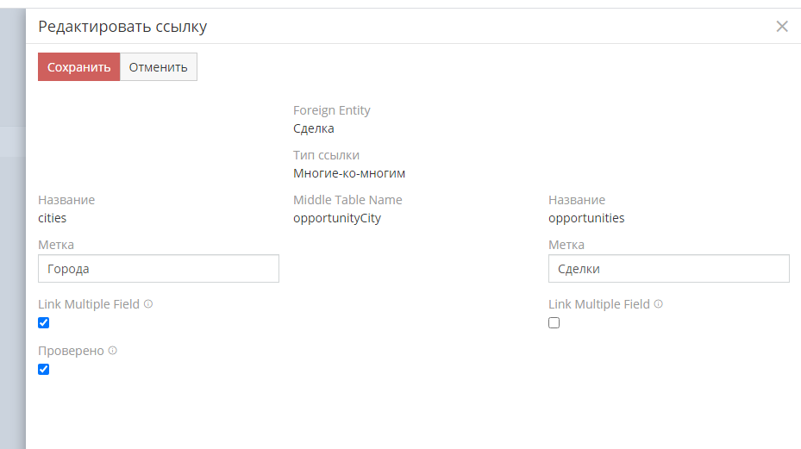Click the Foreign Entity value Сделка
The height and width of the screenshot is (449, 801).
tap(314, 128)
